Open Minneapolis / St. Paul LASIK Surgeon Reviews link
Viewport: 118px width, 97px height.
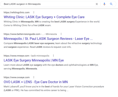pyautogui.click(x=48, y=39)
